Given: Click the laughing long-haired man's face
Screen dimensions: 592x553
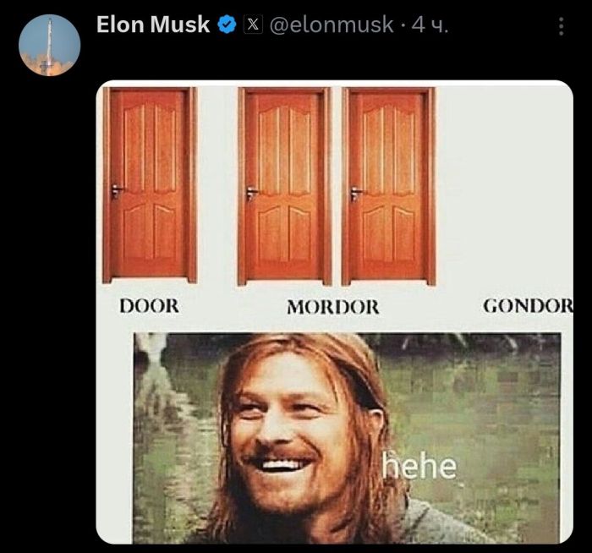Looking at the screenshot, I should 291,430.
